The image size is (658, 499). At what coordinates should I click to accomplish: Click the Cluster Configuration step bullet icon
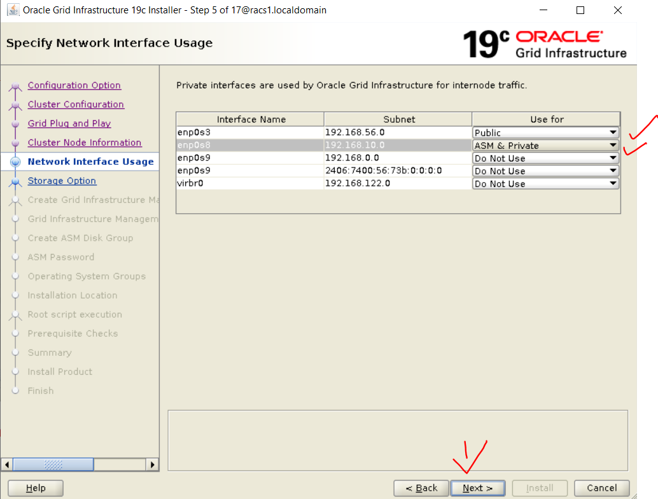click(x=15, y=105)
